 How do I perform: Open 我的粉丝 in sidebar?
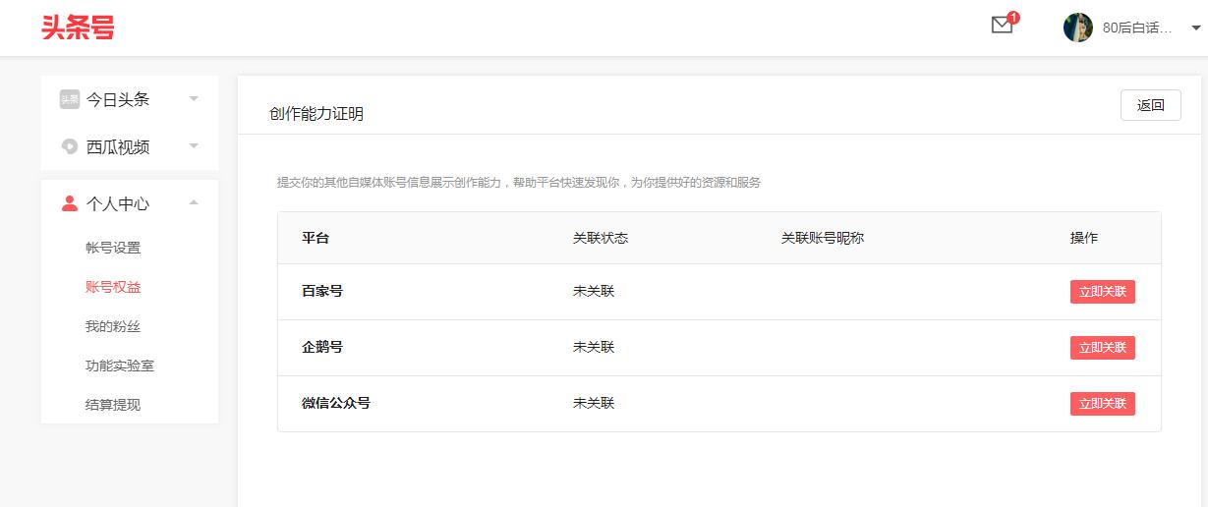pos(113,326)
